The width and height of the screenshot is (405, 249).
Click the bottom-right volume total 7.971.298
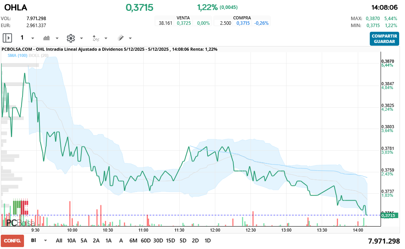tap(384, 241)
